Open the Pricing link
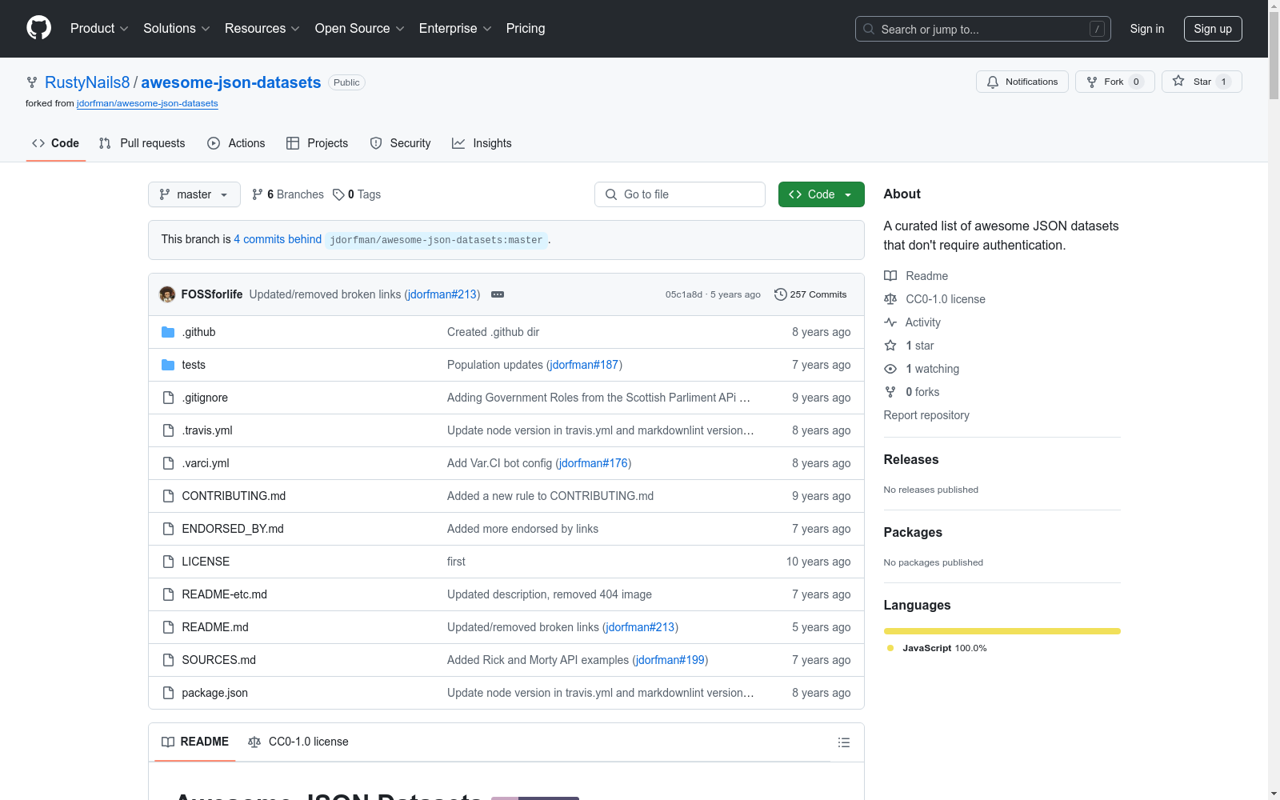Screen dimensions: 1280x800 [526, 29]
